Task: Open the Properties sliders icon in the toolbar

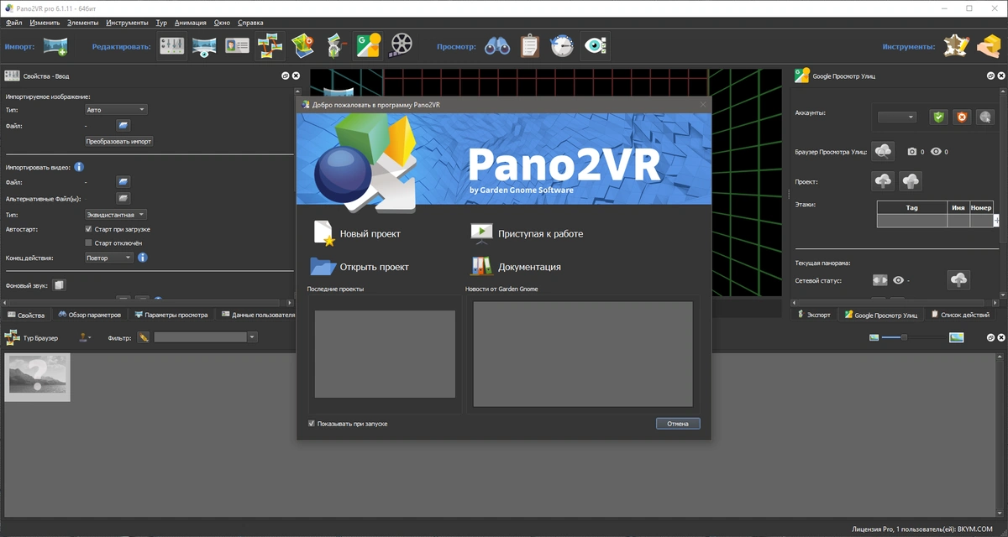Action: point(172,46)
